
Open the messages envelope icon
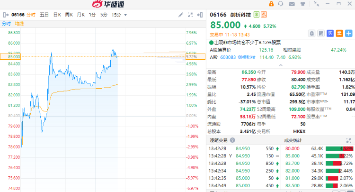click(x=292, y=4)
